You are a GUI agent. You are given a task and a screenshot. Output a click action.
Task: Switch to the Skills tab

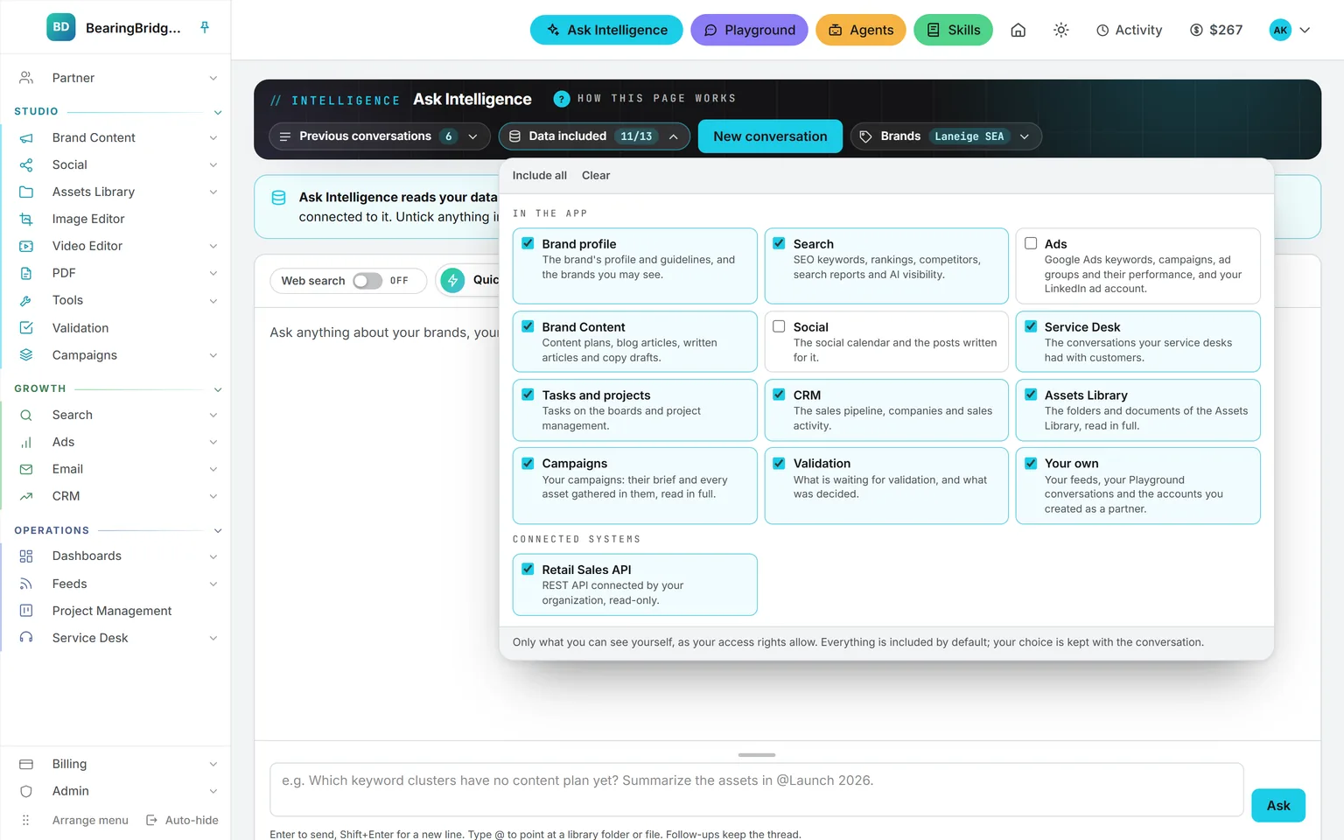[953, 30]
